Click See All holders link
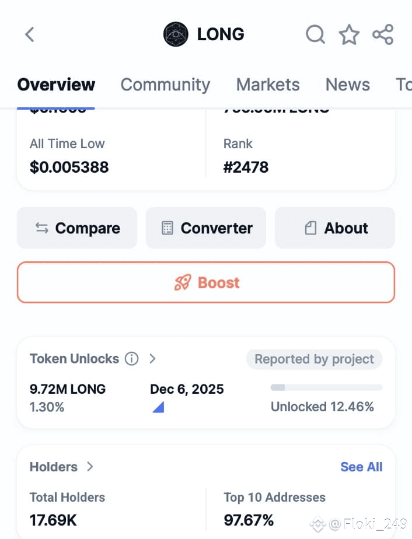Screen dimensions: 412x539 [361, 467]
